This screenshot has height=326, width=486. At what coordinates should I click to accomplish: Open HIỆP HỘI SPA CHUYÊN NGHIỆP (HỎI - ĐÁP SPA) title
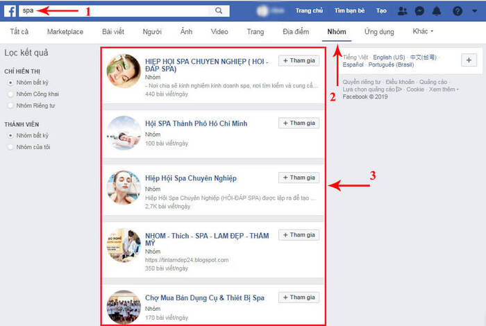(207, 65)
